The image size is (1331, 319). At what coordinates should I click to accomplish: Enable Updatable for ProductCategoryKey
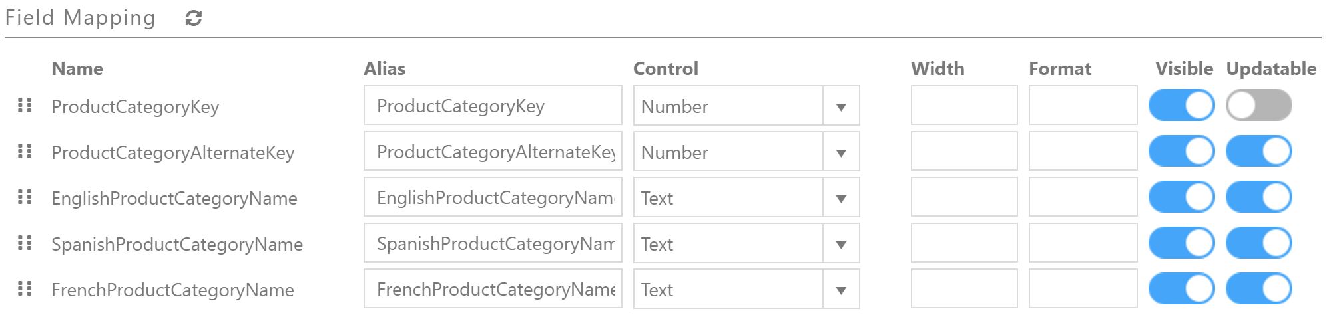click(1259, 105)
